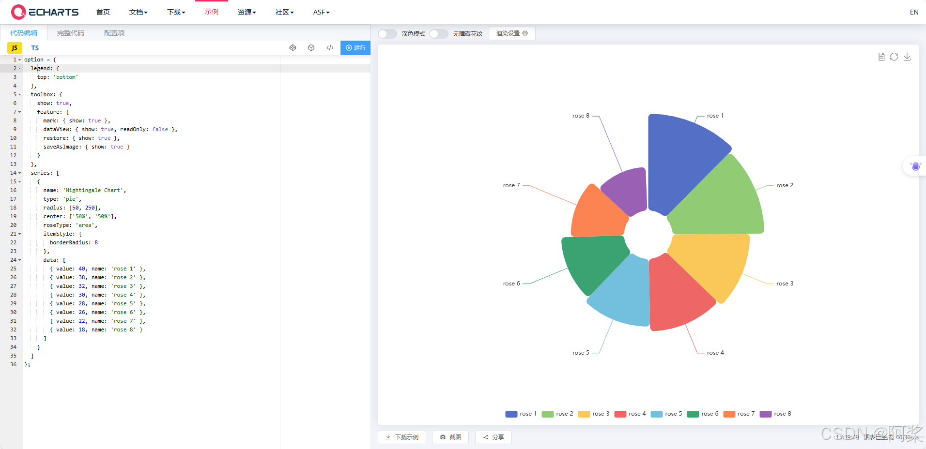Click the 分享 share button
The width and height of the screenshot is (926, 449).
(x=493, y=437)
